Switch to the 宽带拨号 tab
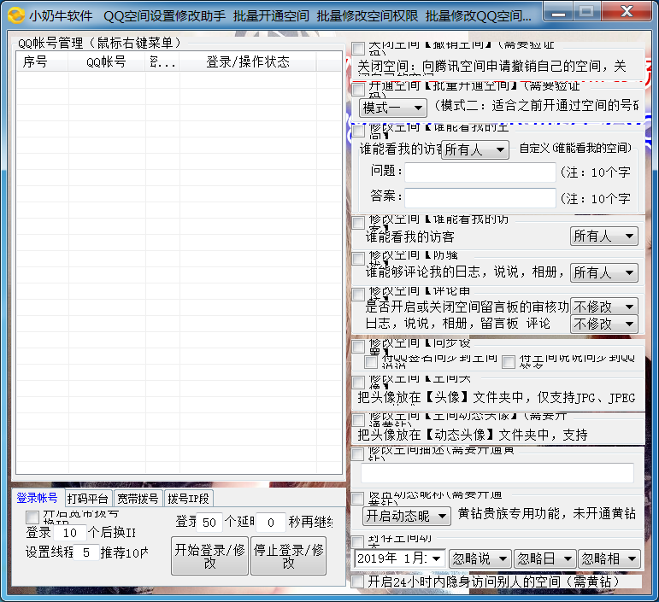This screenshot has width=659, height=602. pos(138,499)
